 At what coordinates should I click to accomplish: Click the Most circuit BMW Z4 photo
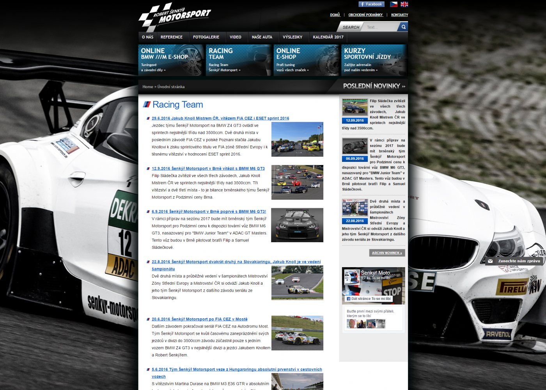coord(297,333)
